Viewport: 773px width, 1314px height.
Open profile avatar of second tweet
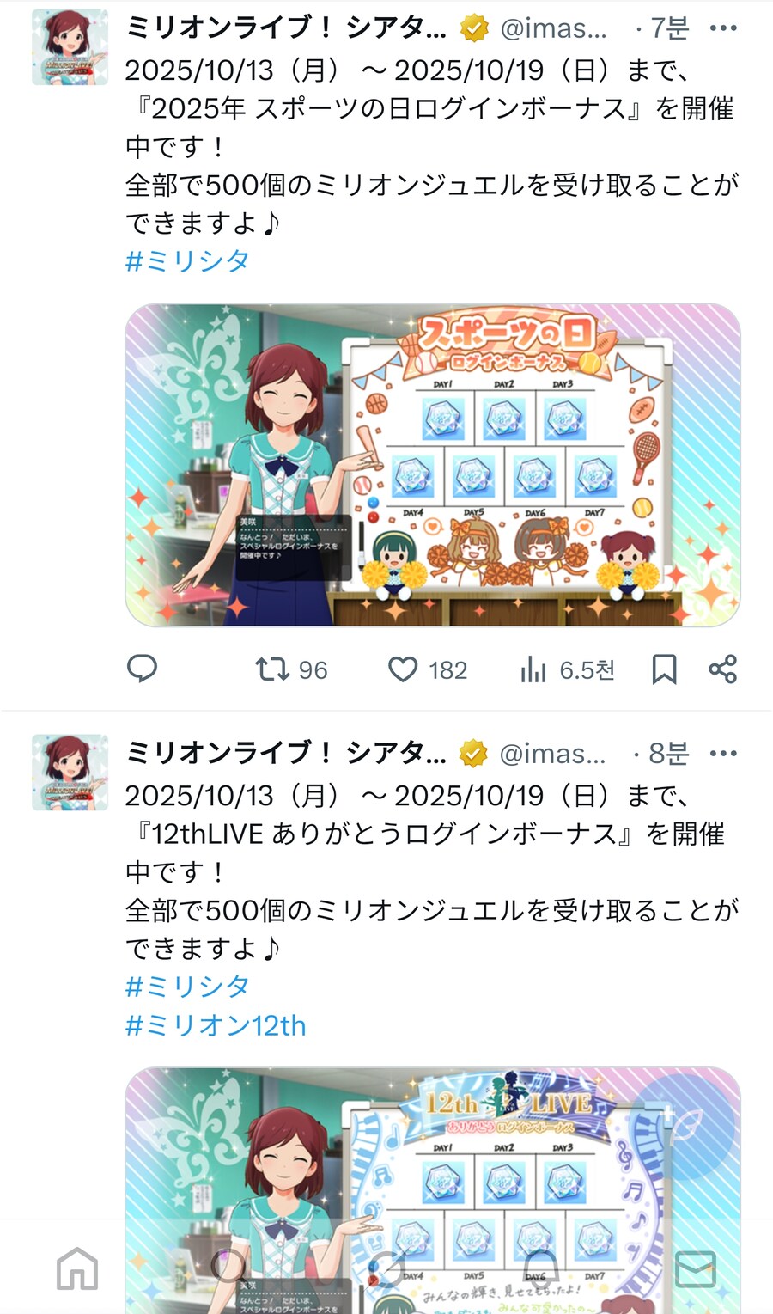click(x=70, y=773)
